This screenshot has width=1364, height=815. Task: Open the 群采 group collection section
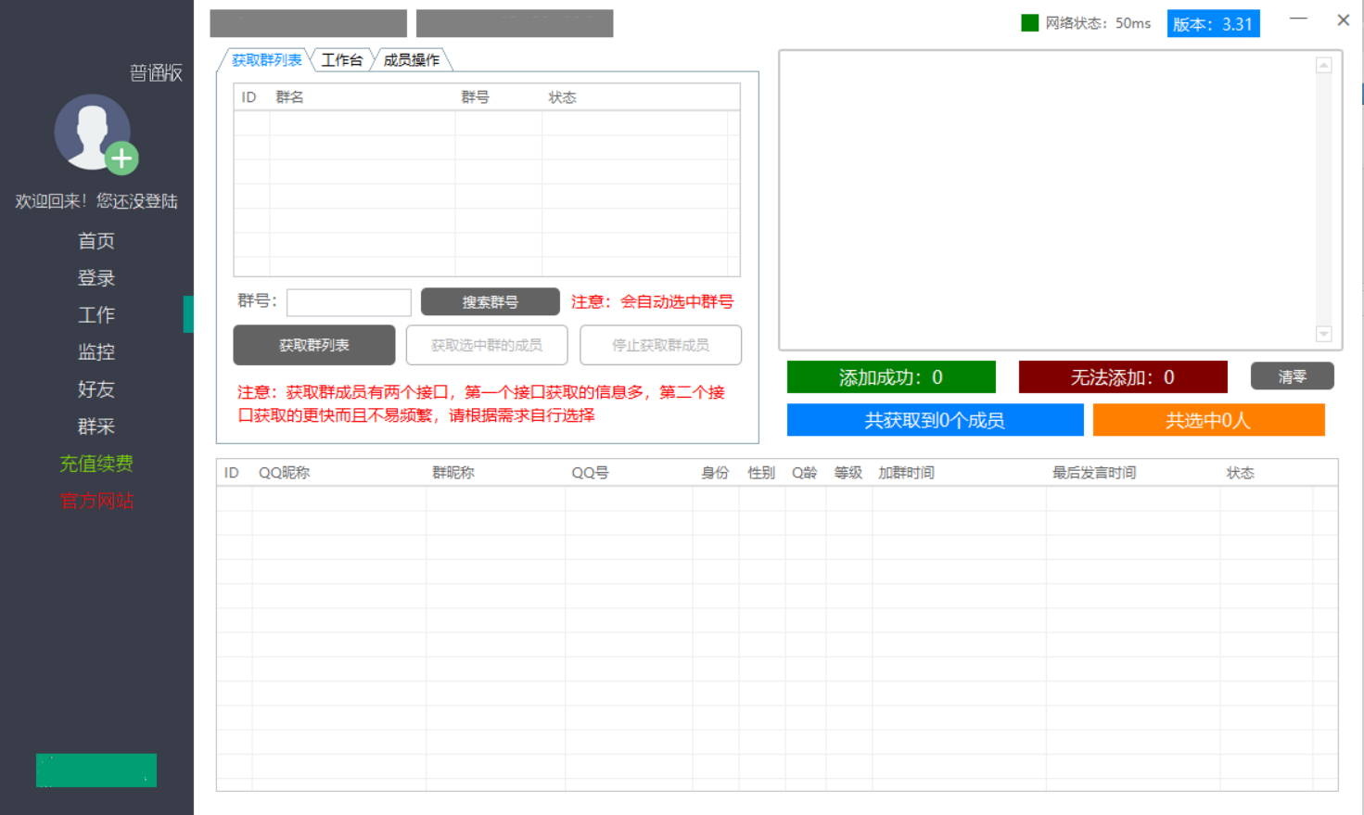96,427
